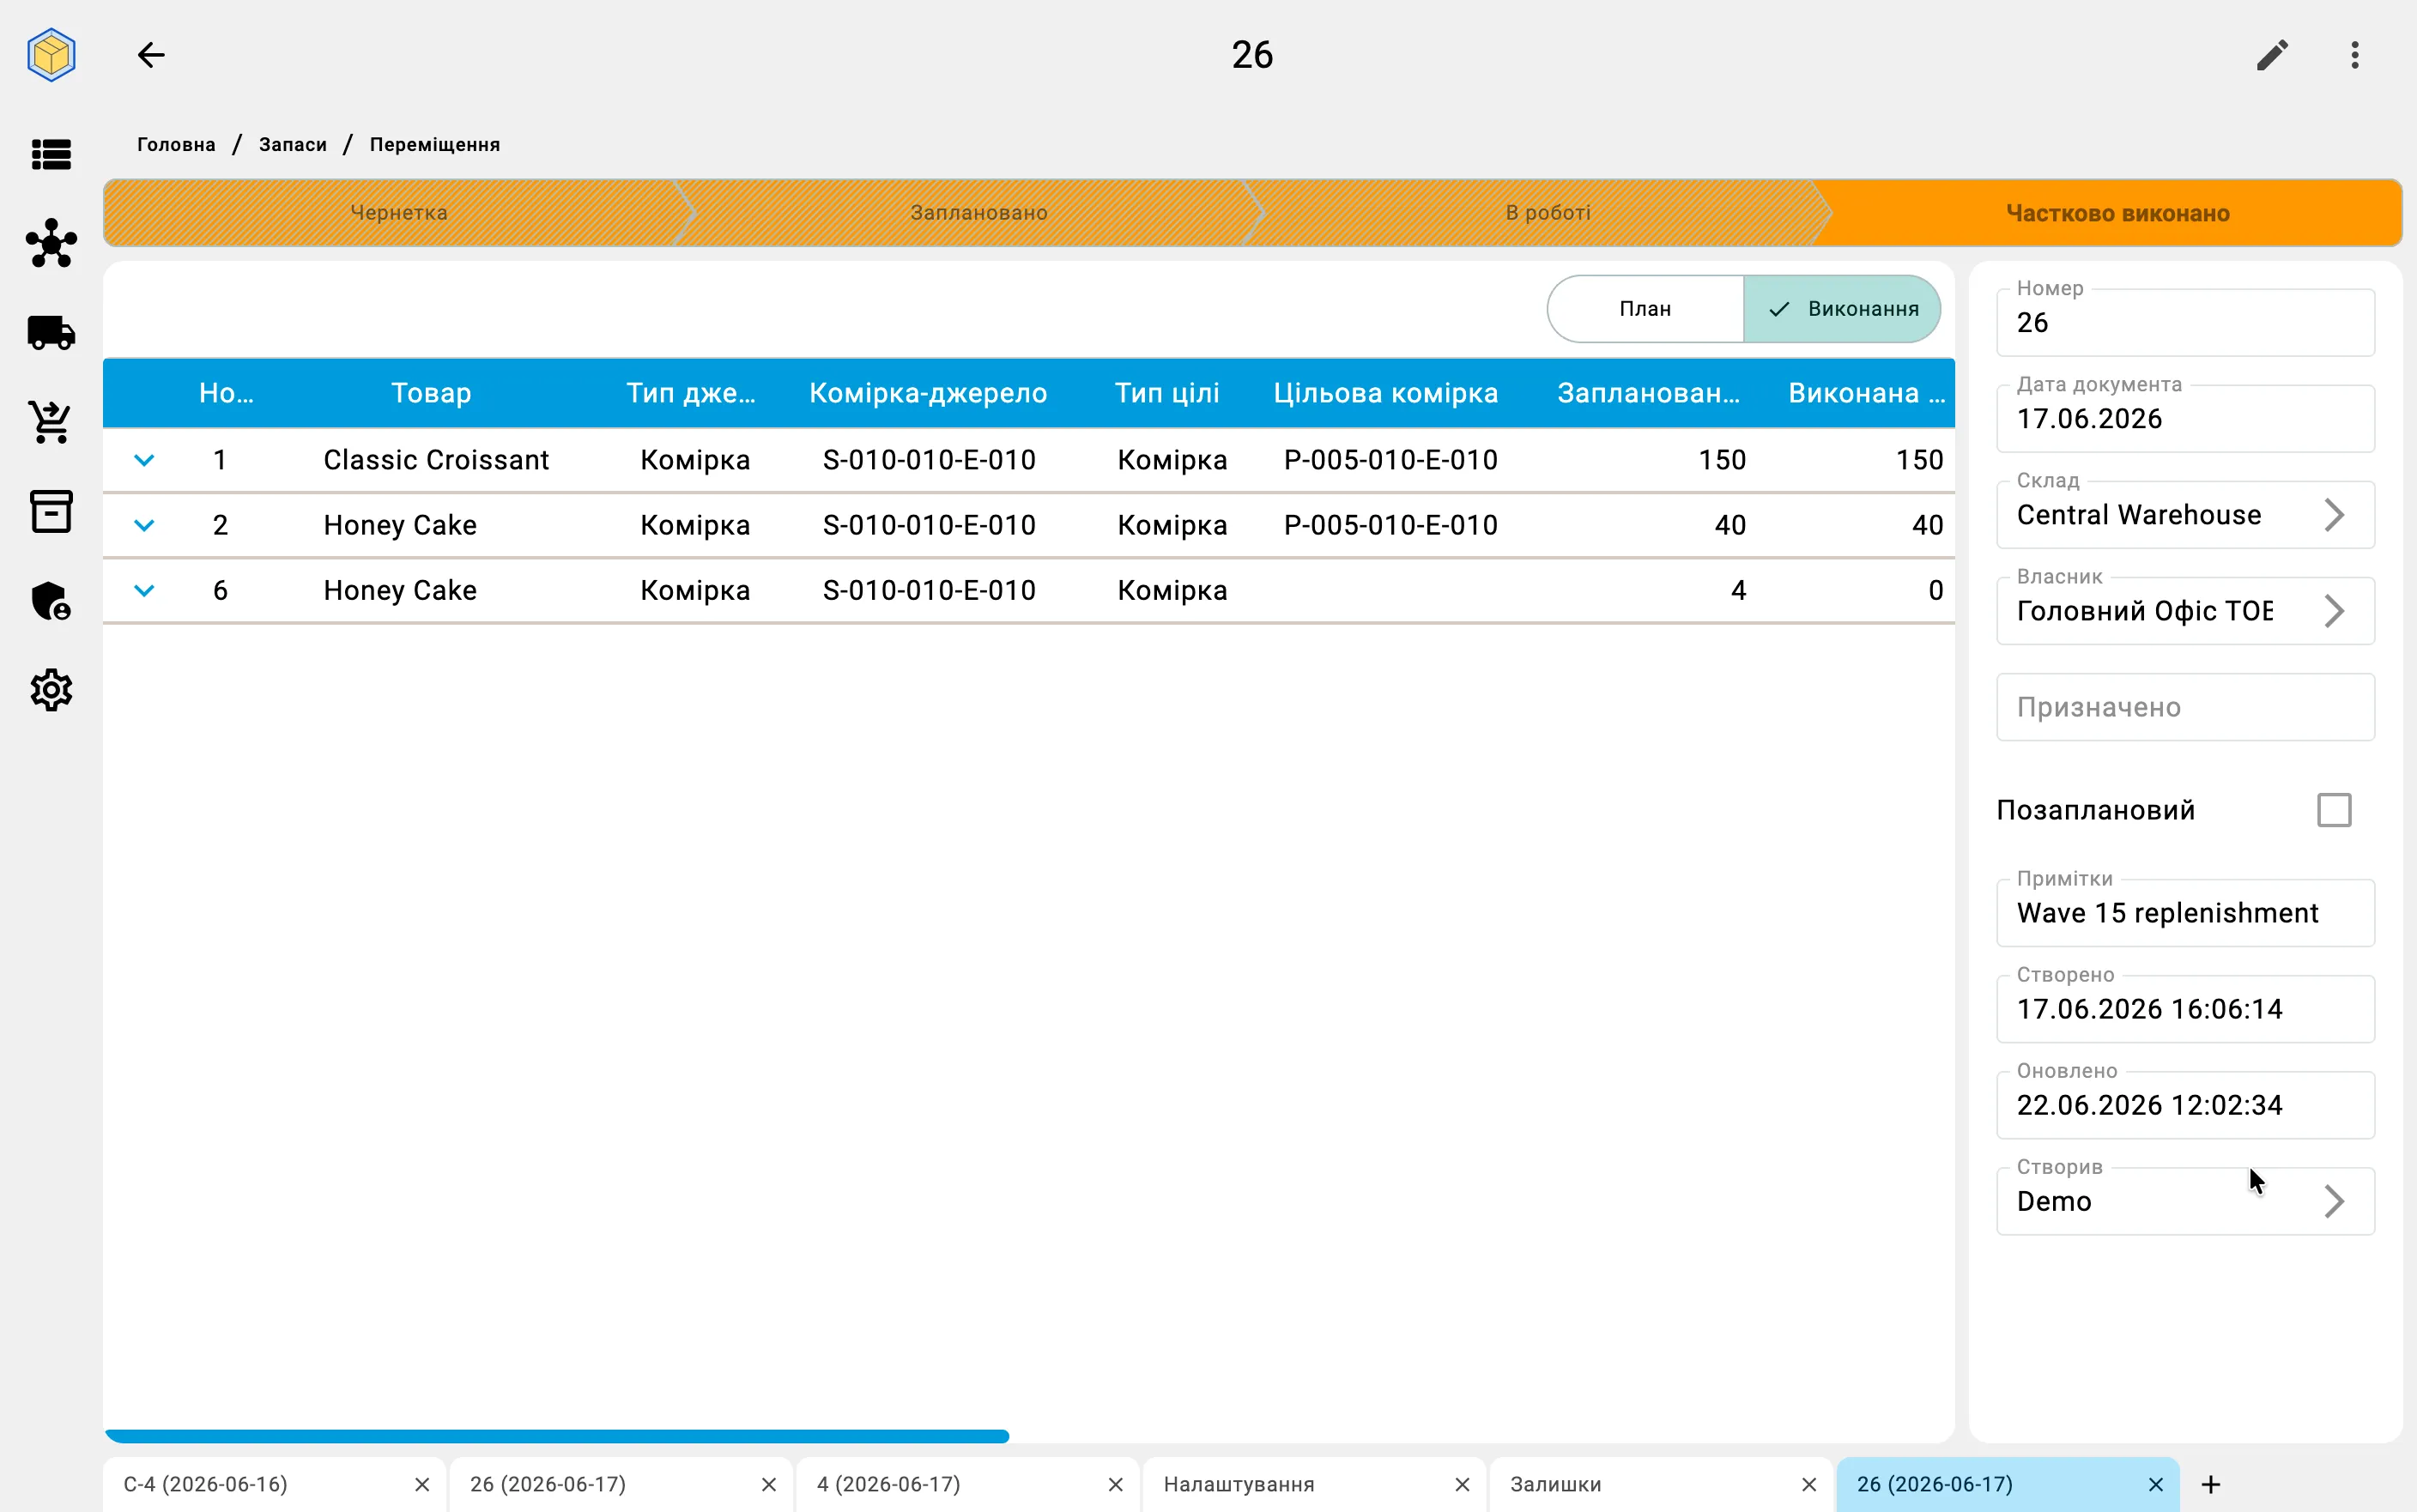Select the Виконання toggle option
This screenshot has width=2417, height=1512.
[x=1842, y=309]
